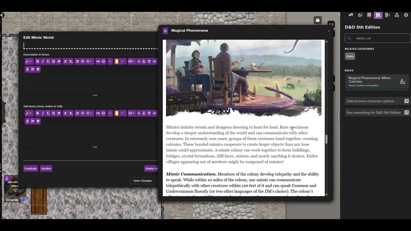The width and height of the screenshot is (411, 231).
Task: Click the compendium search field
Action: tap(378, 38)
